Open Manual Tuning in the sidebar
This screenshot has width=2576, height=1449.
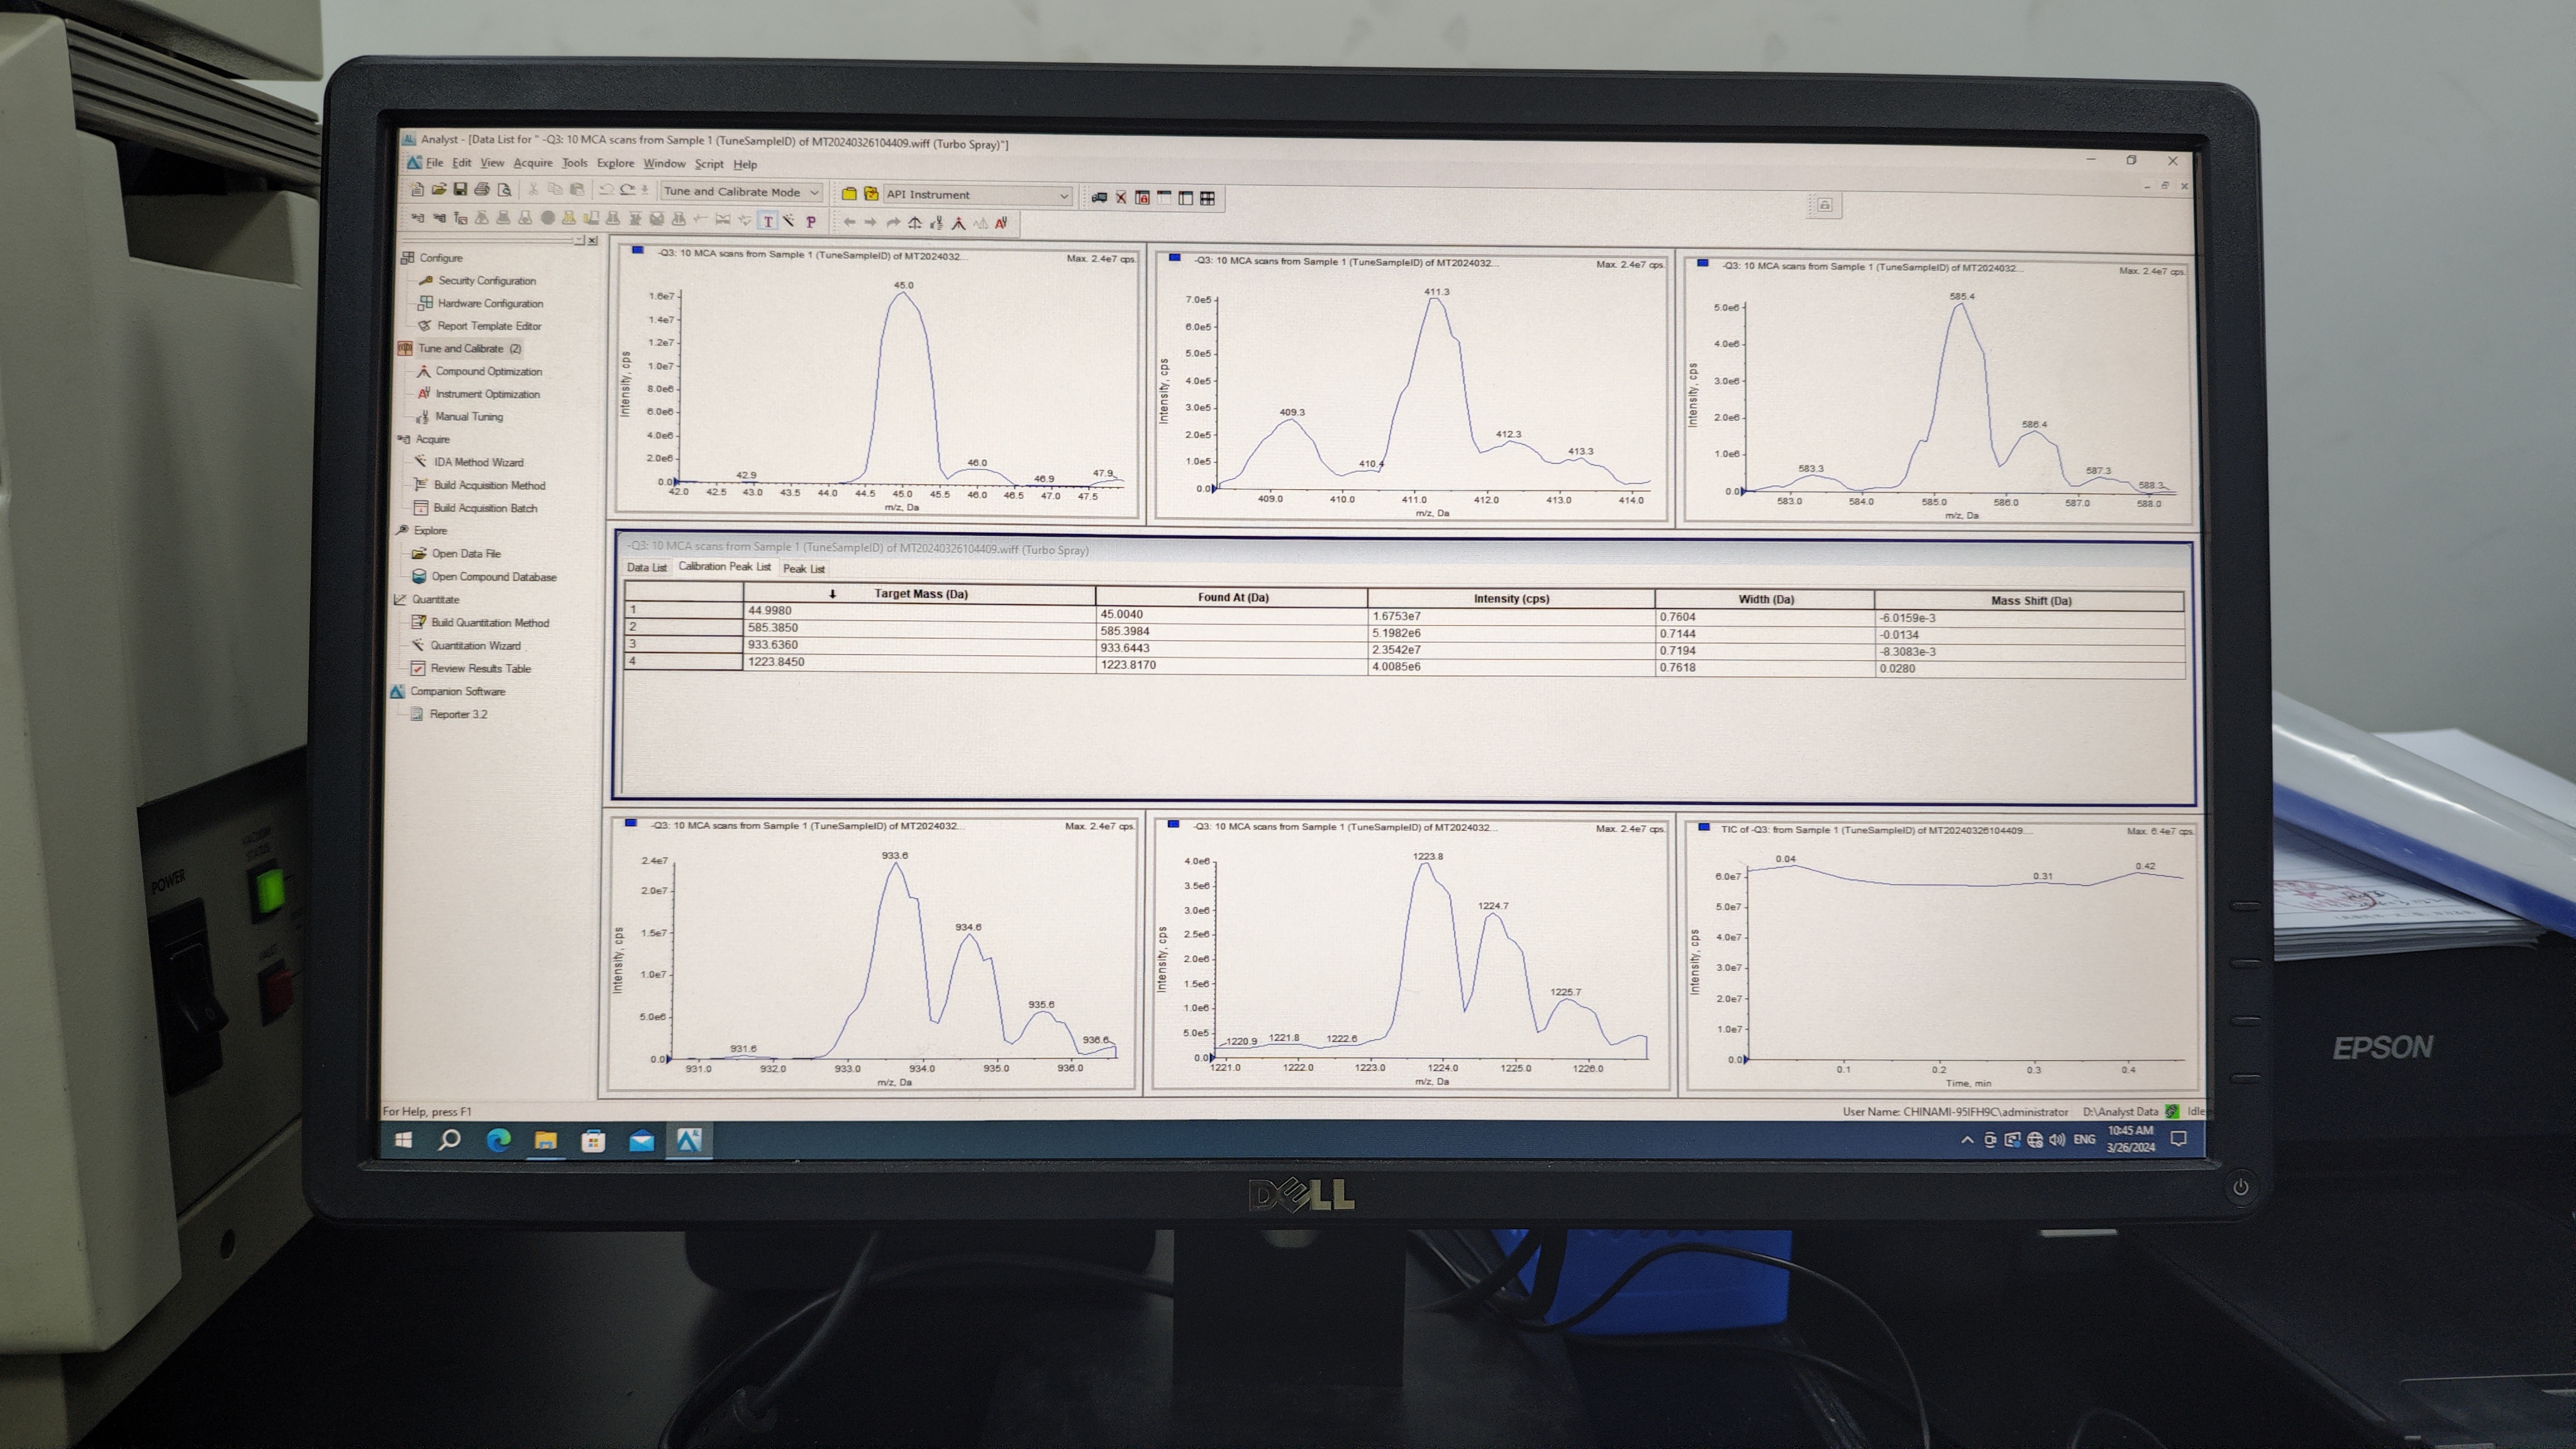coord(468,417)
